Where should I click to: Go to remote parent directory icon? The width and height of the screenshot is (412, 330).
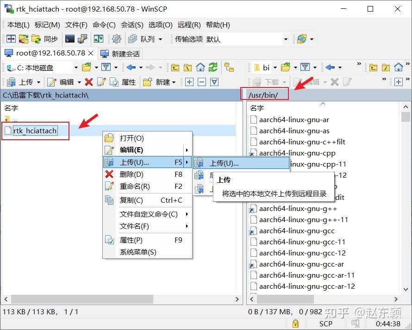pos(373,68)
